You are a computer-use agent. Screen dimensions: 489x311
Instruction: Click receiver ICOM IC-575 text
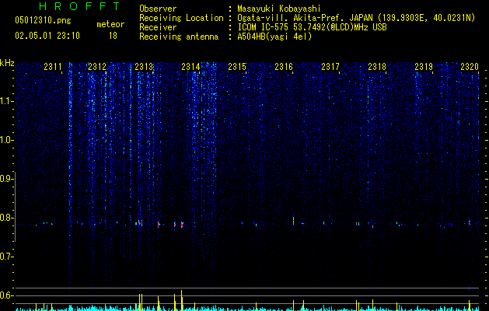point(312,27)
